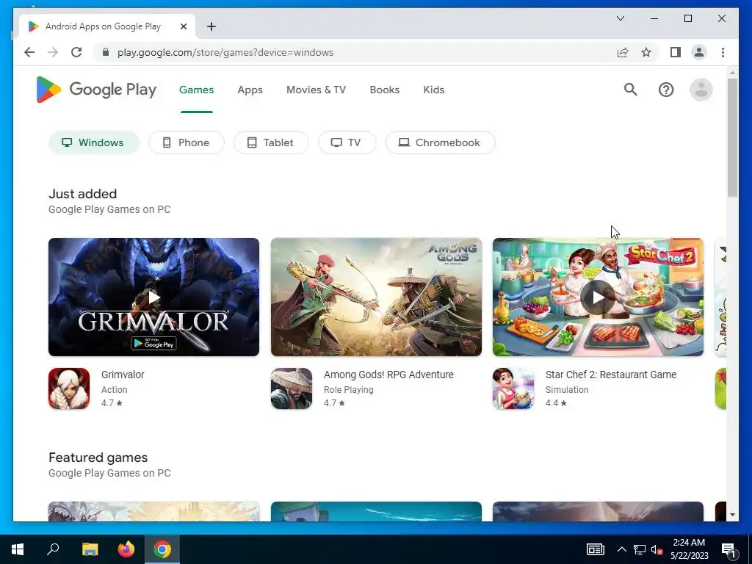Click the Featured games heading
The image size is (752, 564).
(98, 458)
